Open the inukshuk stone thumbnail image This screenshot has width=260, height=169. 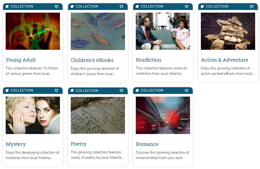tap(228, 31)
